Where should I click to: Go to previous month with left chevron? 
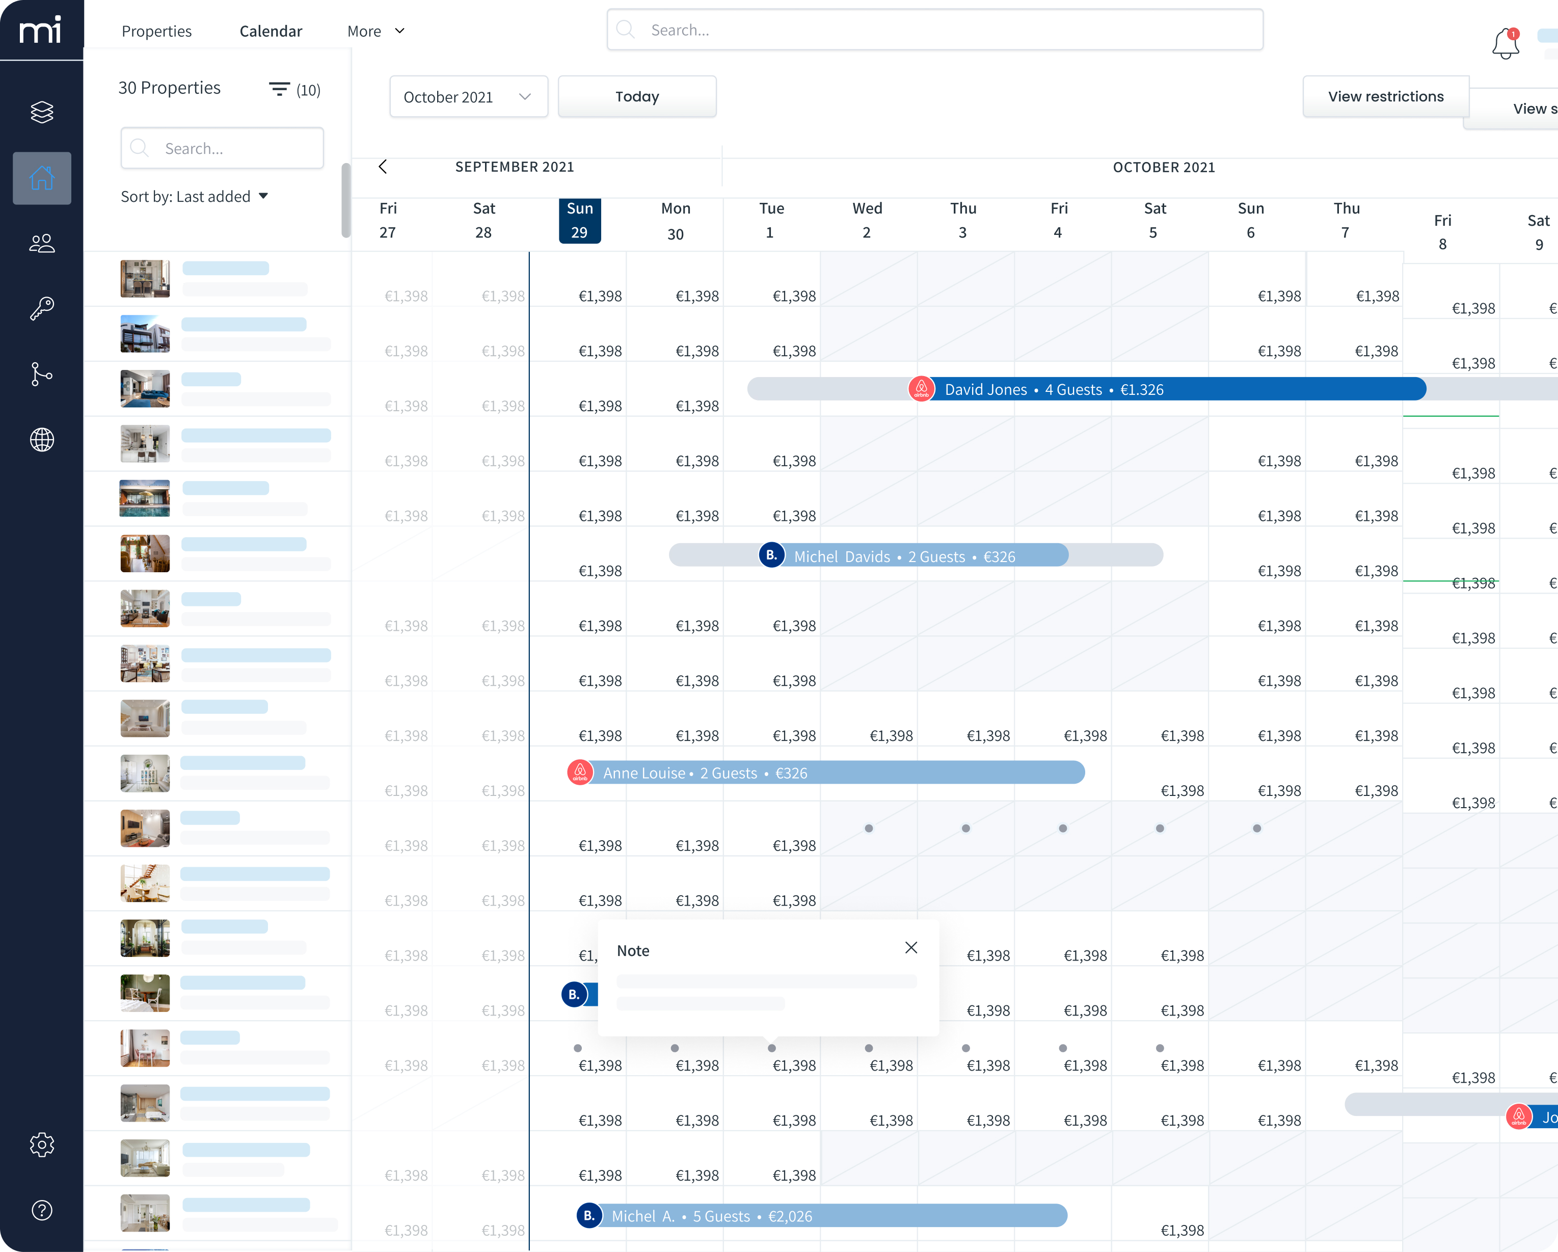383,167
